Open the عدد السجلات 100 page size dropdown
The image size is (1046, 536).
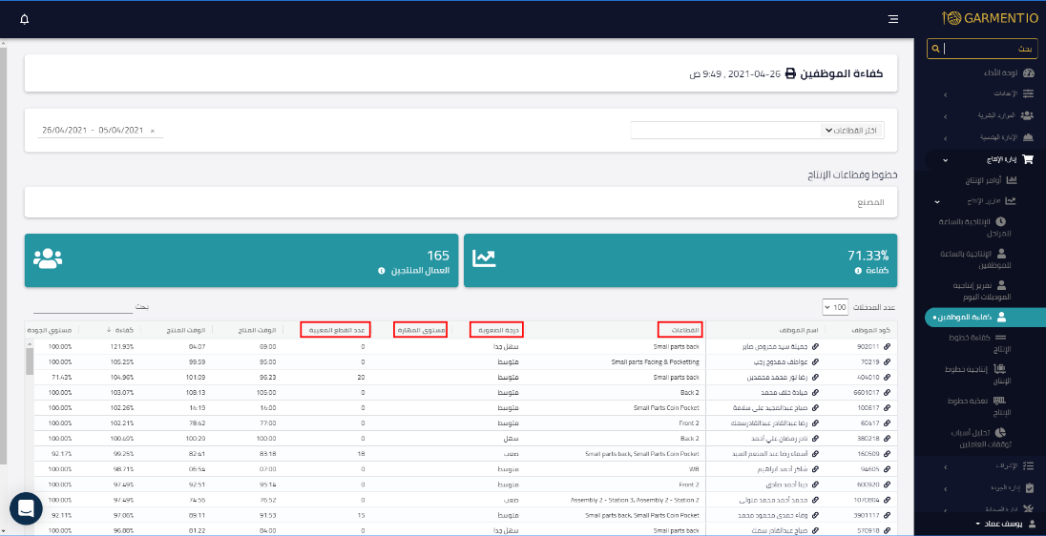tap(834, 307)
